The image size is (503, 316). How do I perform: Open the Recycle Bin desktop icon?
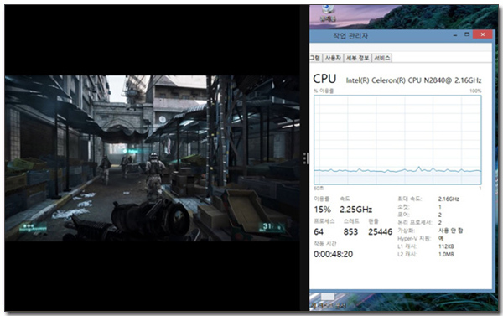pyautogui.click(x=328, y=13)
